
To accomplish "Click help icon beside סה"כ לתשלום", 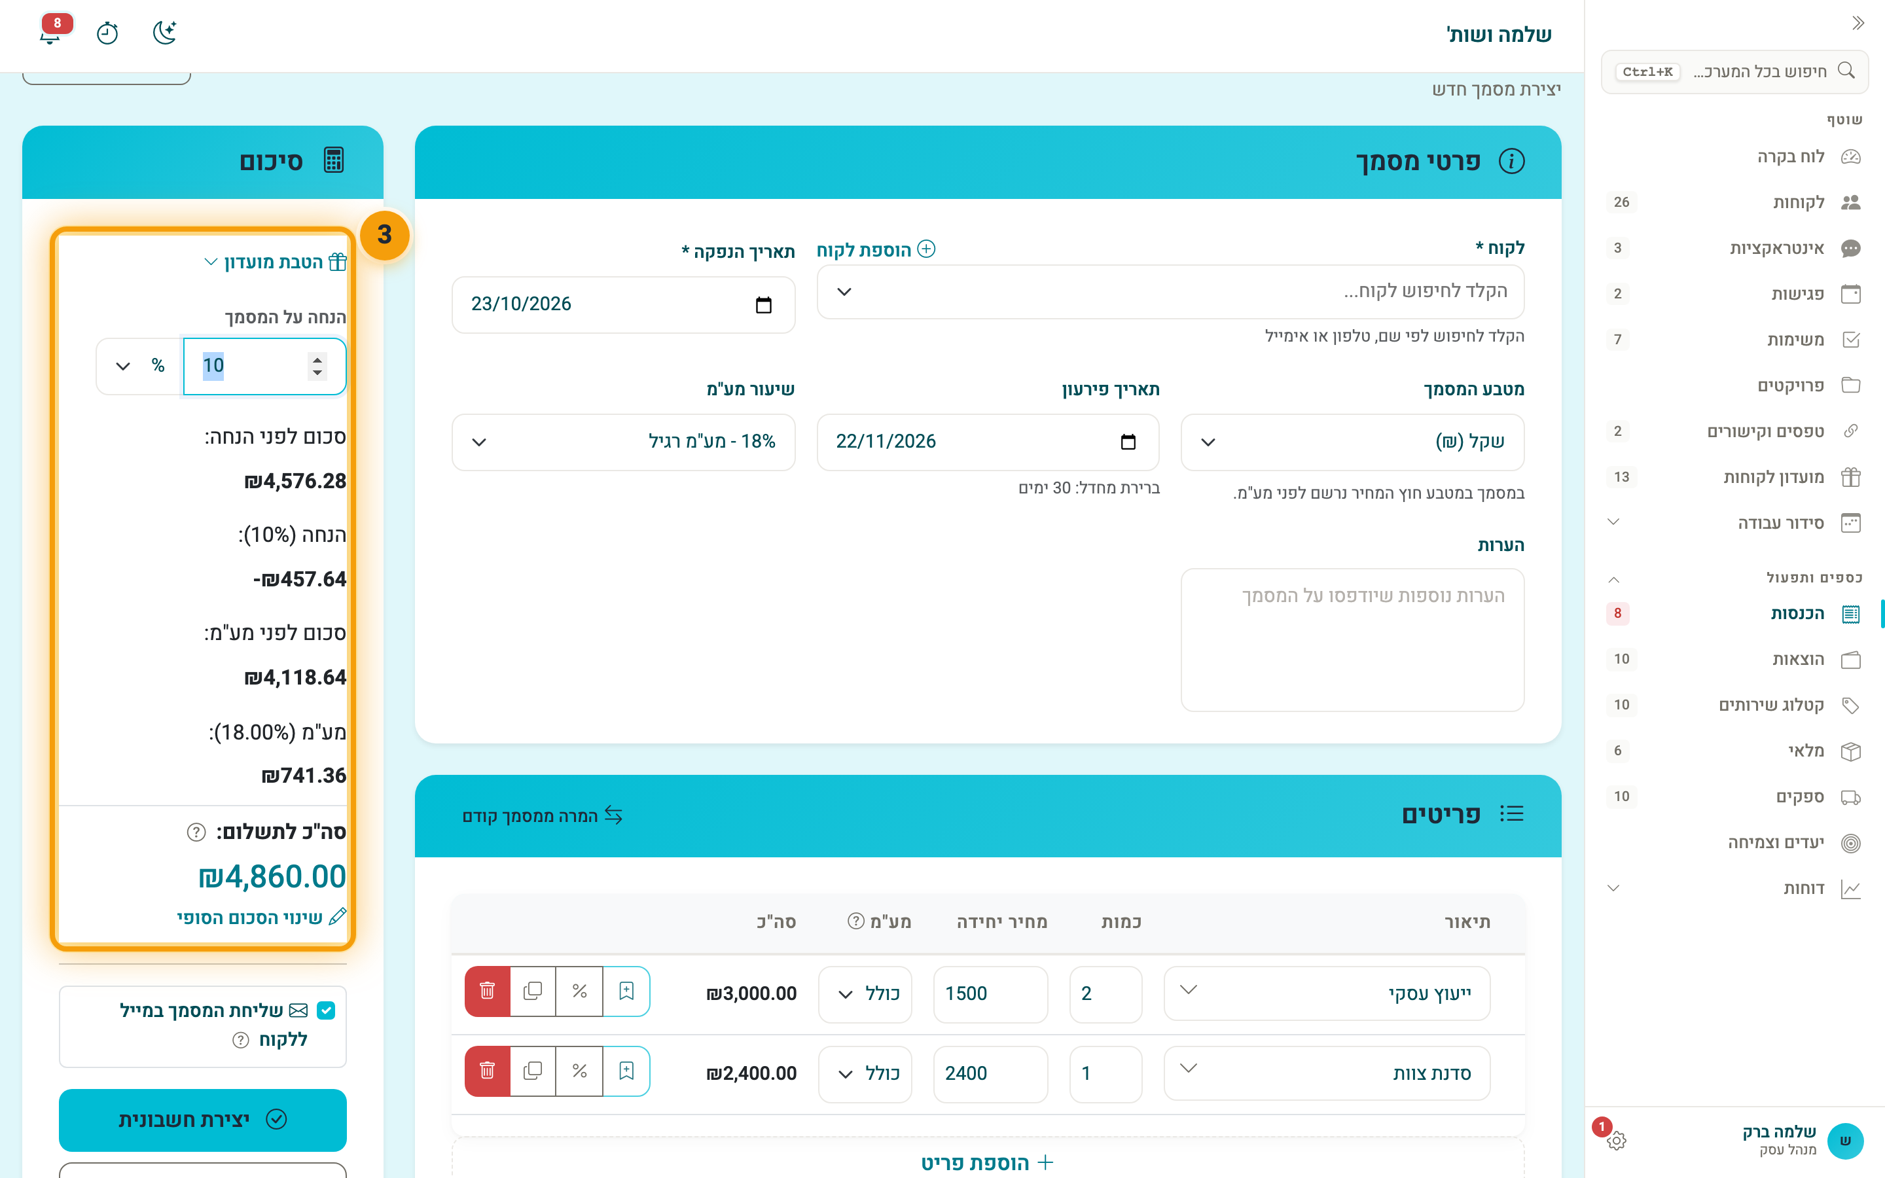I will pos(196,832).
